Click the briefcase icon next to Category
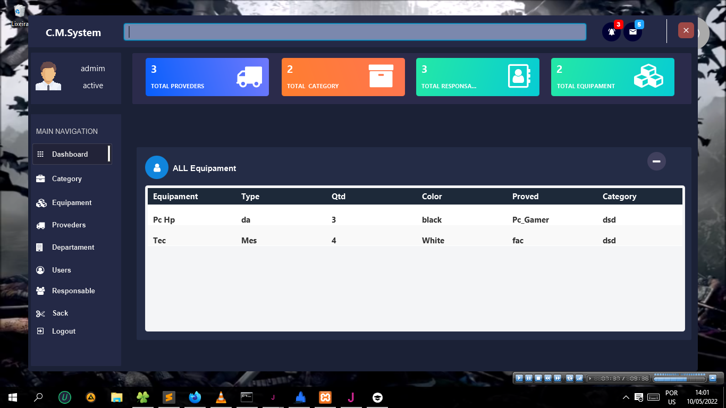This screenshot has height=408, width=726. point(40,178)
